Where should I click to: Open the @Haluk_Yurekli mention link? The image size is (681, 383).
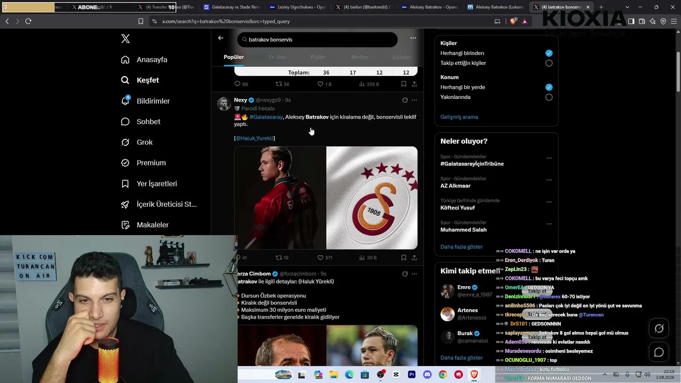[x=255, y=138]
